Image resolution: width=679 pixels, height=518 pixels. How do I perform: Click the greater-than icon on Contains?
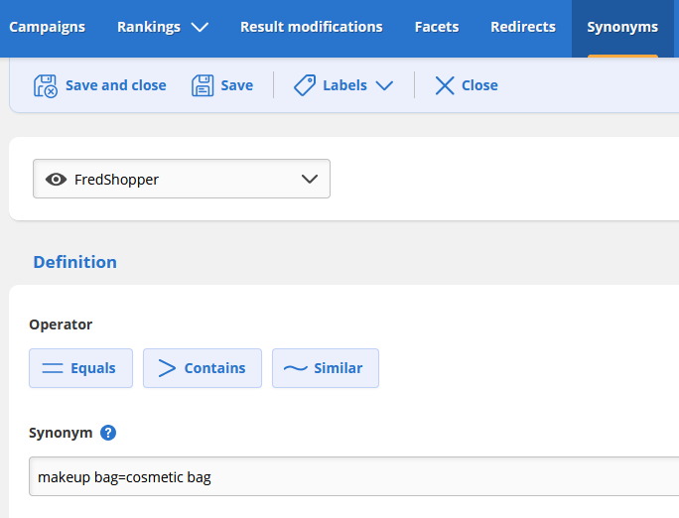tap(167, 368)
